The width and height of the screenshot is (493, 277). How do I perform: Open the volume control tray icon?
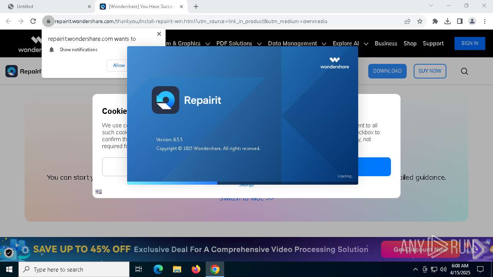click(x=443, y=269)
